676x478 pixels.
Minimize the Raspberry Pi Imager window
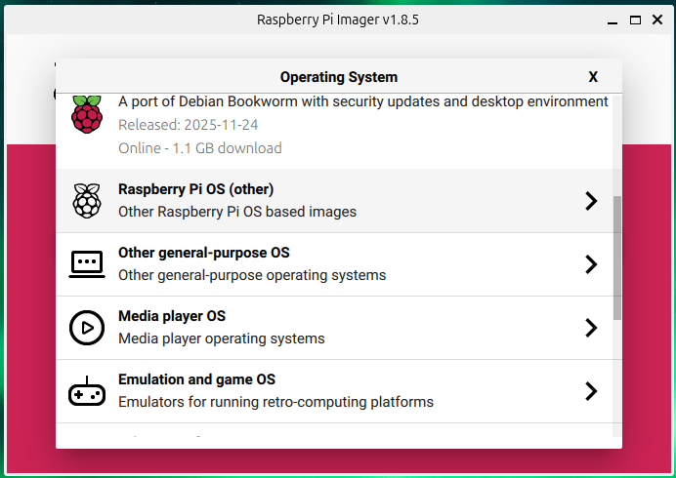pos(612,20)
